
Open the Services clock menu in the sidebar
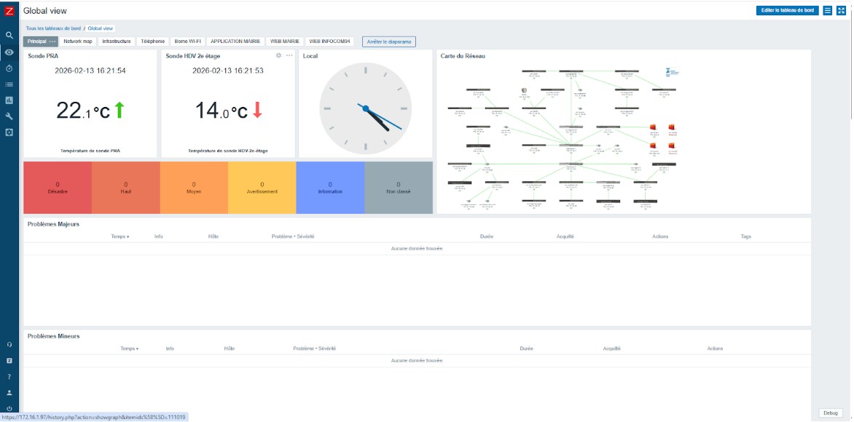pyautogui.click(x=9, y=68)
